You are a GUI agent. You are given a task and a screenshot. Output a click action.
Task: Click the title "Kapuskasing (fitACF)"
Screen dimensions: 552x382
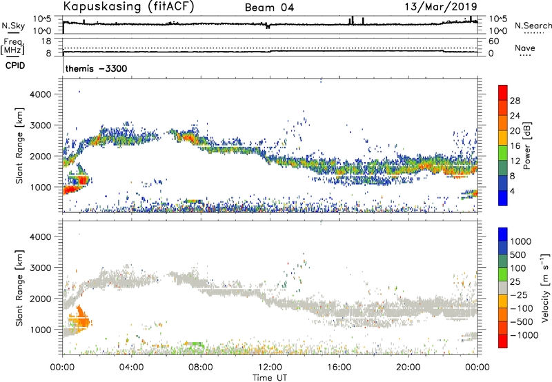click(128, 6)
